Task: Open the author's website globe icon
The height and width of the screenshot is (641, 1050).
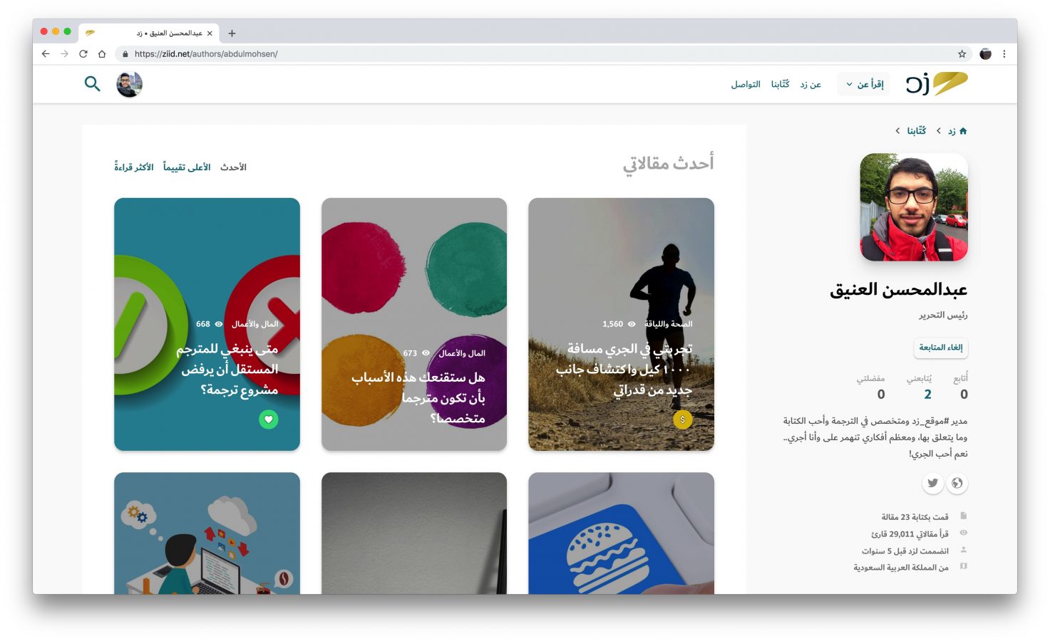Action: click(957, 484)
